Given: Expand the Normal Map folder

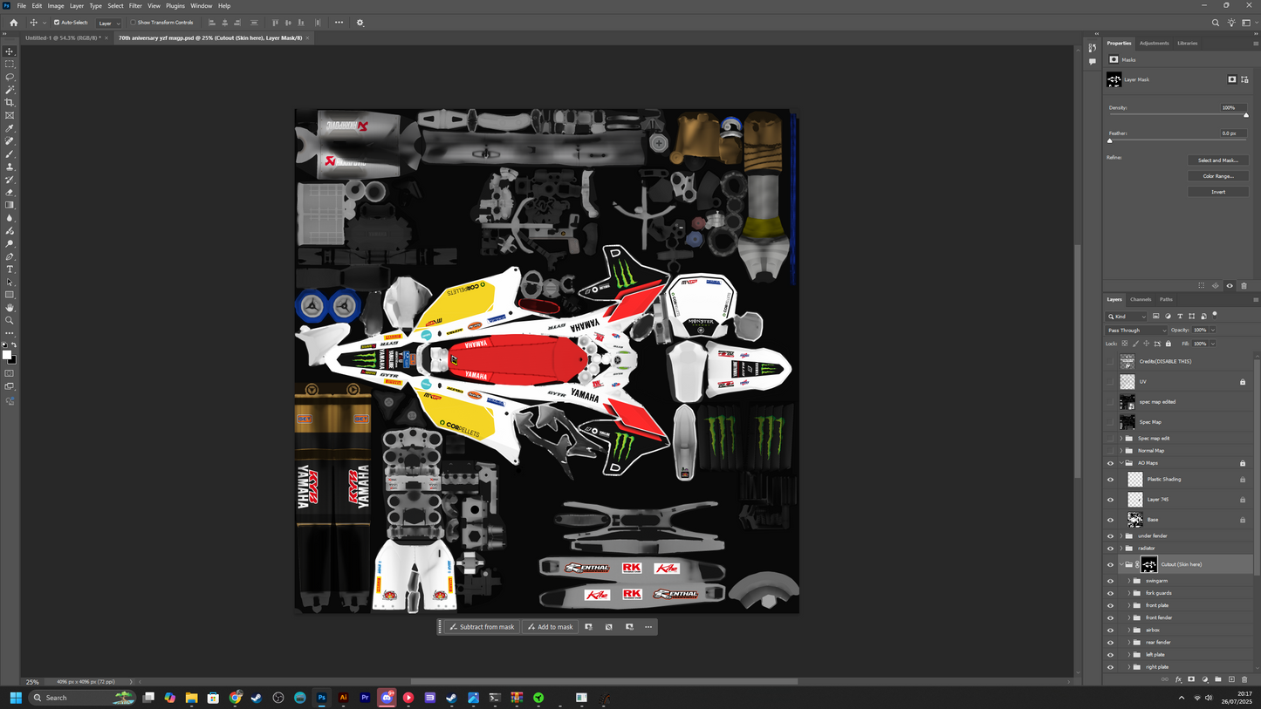Looking at the screenshot, I should [x=1121, y=451].
